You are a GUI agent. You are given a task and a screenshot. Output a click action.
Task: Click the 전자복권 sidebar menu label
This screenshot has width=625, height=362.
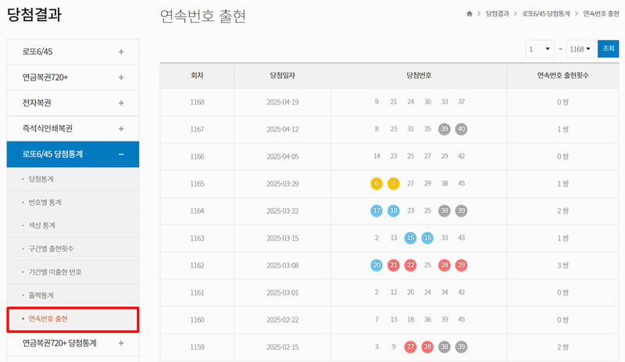(37, 103)
